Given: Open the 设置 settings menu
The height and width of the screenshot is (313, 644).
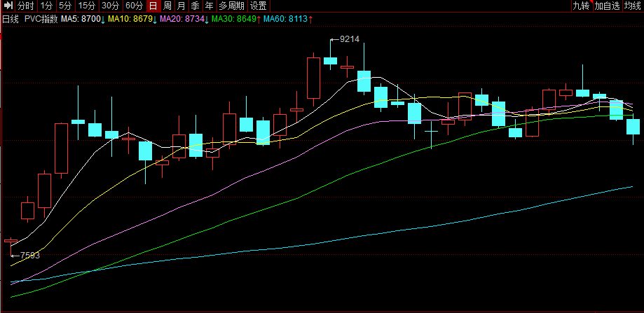Looking at the screenshot, I should click(259, 6).
